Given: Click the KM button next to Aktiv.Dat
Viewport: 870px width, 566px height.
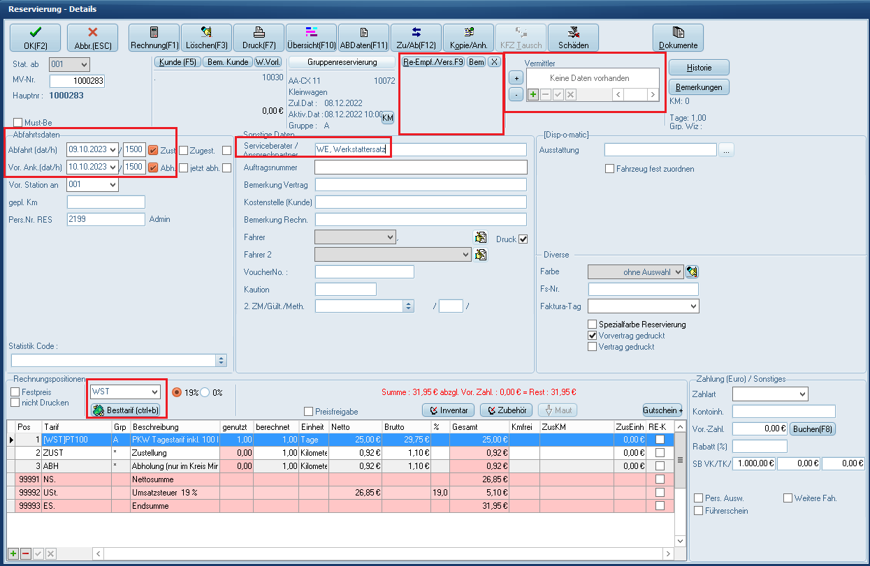Looking at the screenshot, I should pyautogui.click(x=387, y=118).
